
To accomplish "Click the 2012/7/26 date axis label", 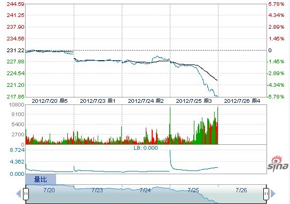I will pyautogui.click(x=242, y=101).
